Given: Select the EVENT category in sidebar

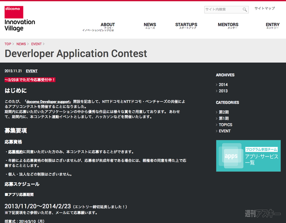Looking at the screenshot, I should (x=225, y=131).
